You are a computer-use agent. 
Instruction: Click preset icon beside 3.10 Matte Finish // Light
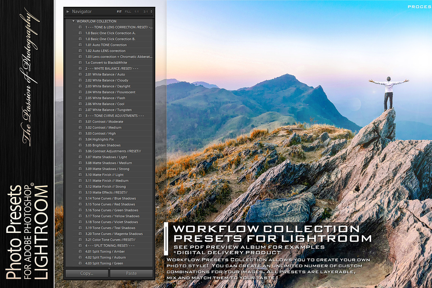pos(80,175)
